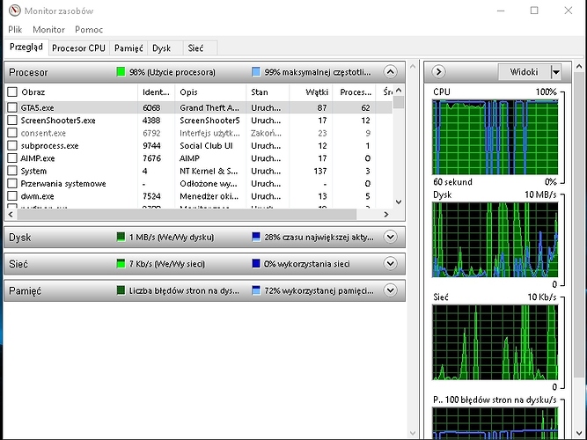Click the Grand Theft A... description cell
Viewport: 587px width, 440px height.
tap(209, 108)
